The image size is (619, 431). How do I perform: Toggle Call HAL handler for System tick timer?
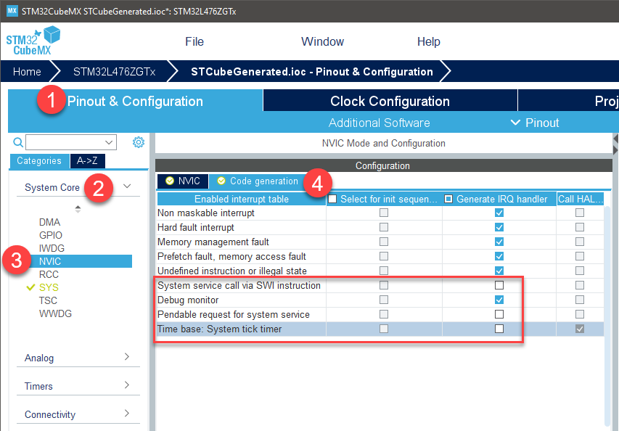(580, 329)
